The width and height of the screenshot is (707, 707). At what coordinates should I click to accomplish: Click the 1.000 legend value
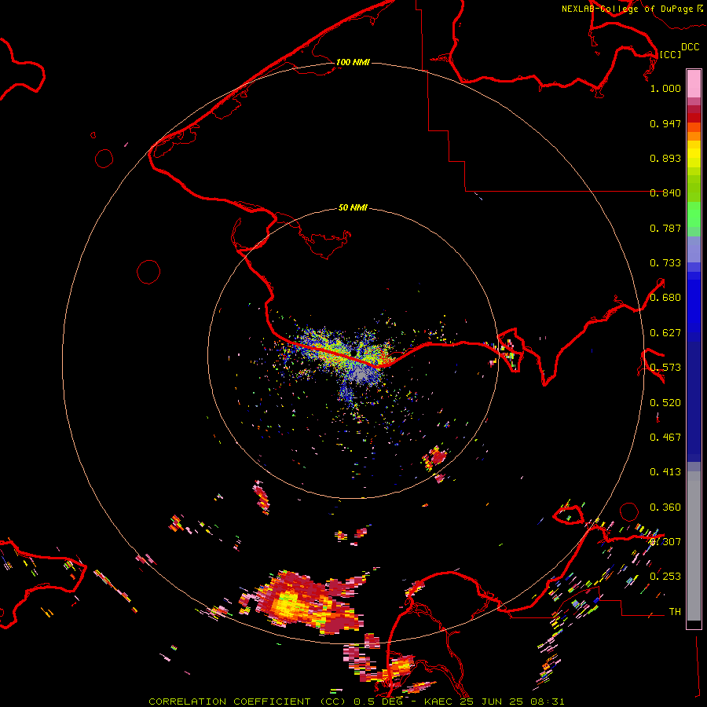[665, 88]
